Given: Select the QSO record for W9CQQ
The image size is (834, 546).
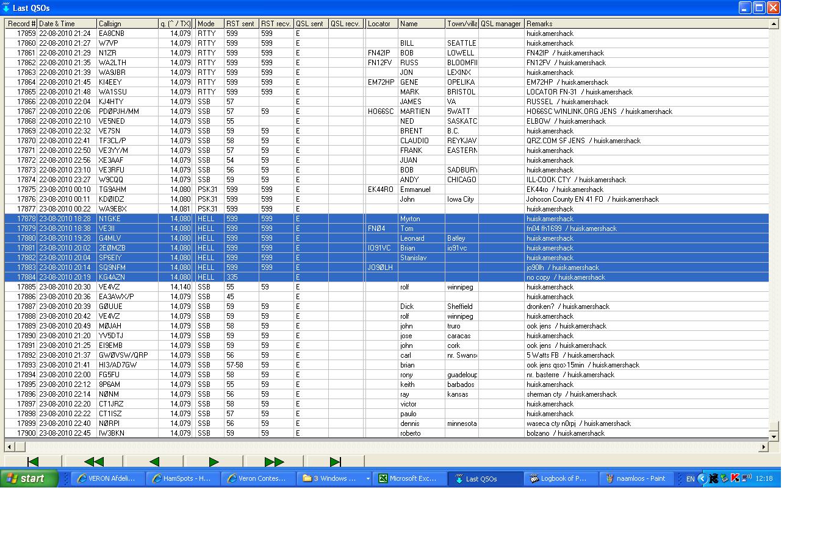Looking at the screenshot, I should (110, 180).
